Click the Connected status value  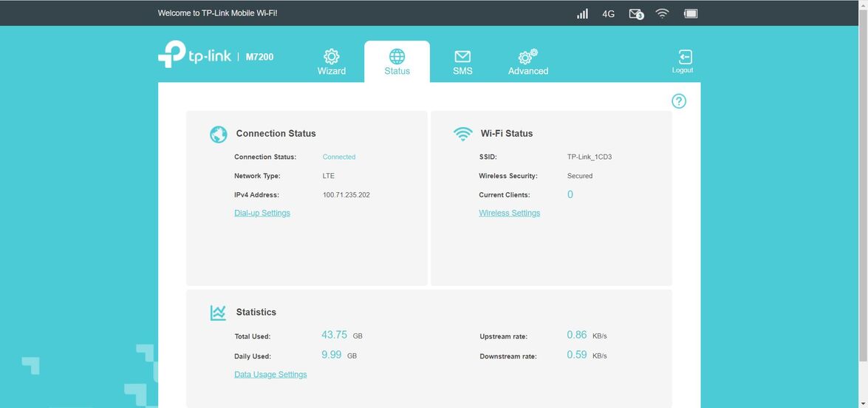(x=339, y=157)
